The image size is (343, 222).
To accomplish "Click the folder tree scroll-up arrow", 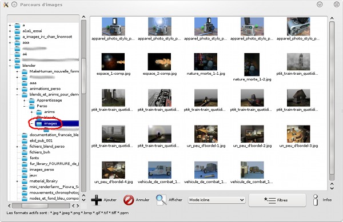I will (x=83, y=17).
